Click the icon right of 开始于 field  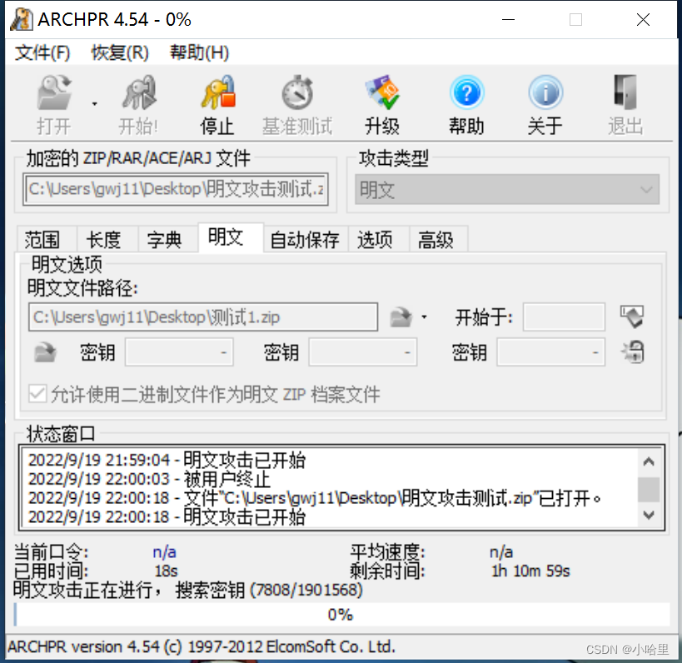click(632, 317)
